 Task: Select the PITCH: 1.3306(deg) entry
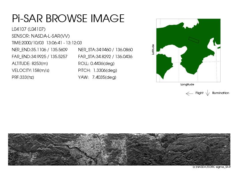[x=97, y=70]
